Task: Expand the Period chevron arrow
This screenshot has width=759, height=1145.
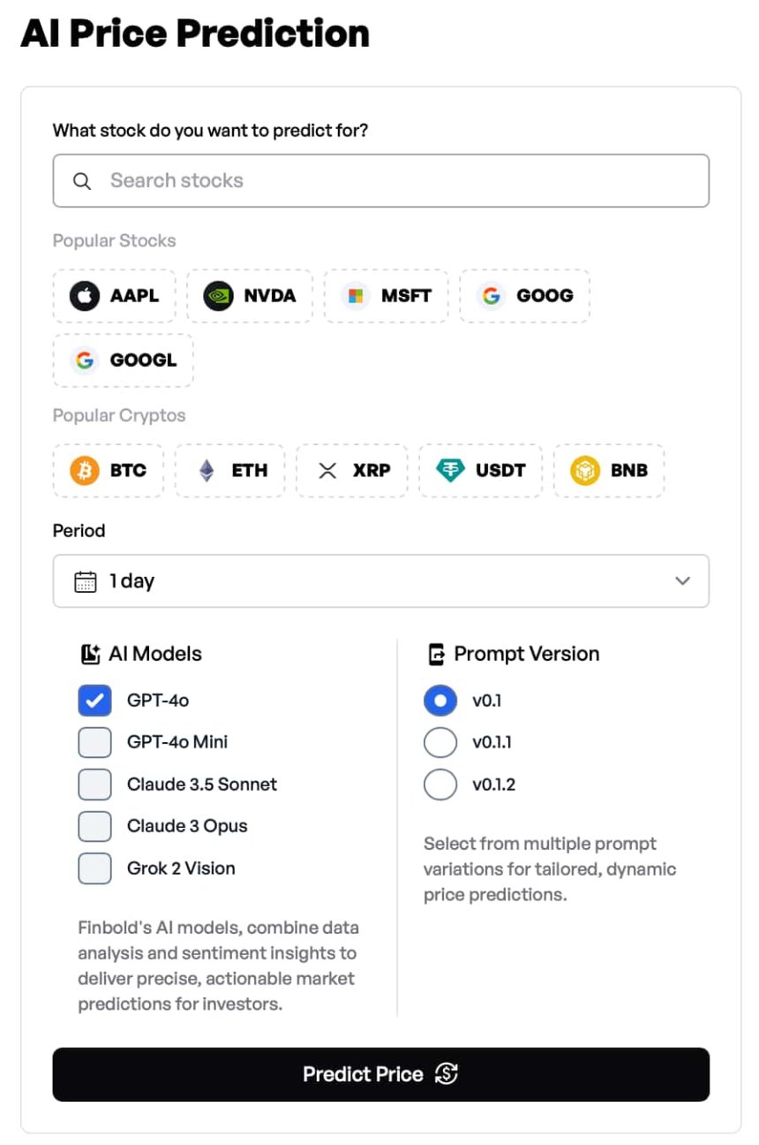Action: pos(682,581)
